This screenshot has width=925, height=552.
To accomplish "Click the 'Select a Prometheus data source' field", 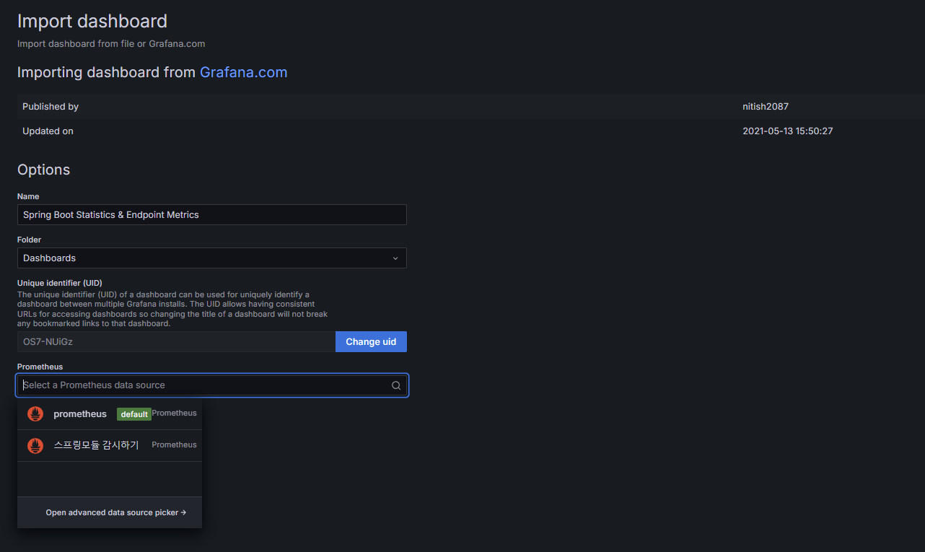I will point(212,385).
